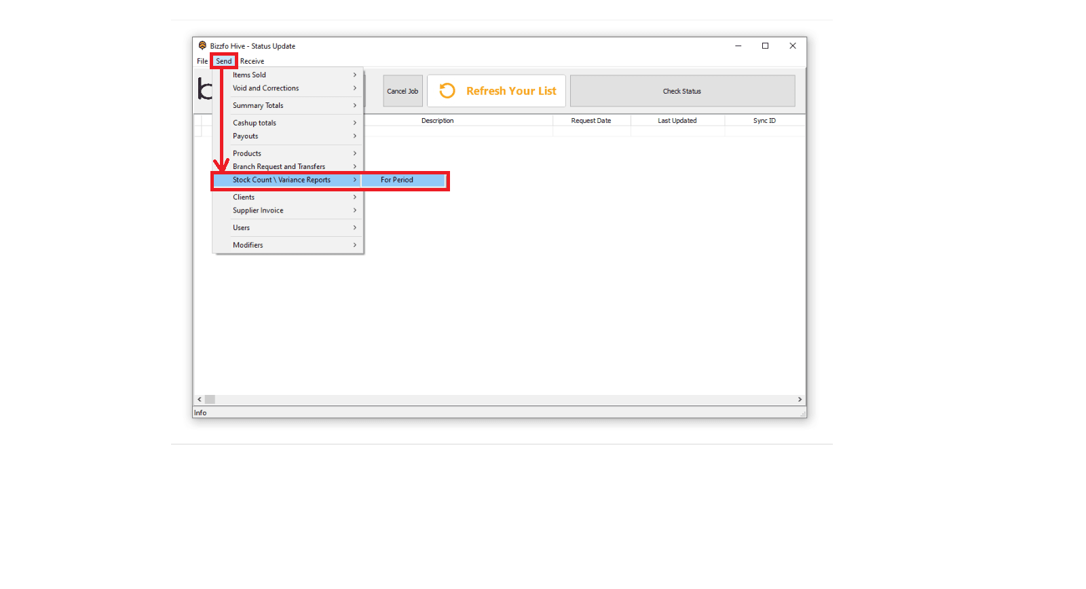Choose Payouts in the Send menu
This screenshot has width=1086, height=589.
(288, 136)
